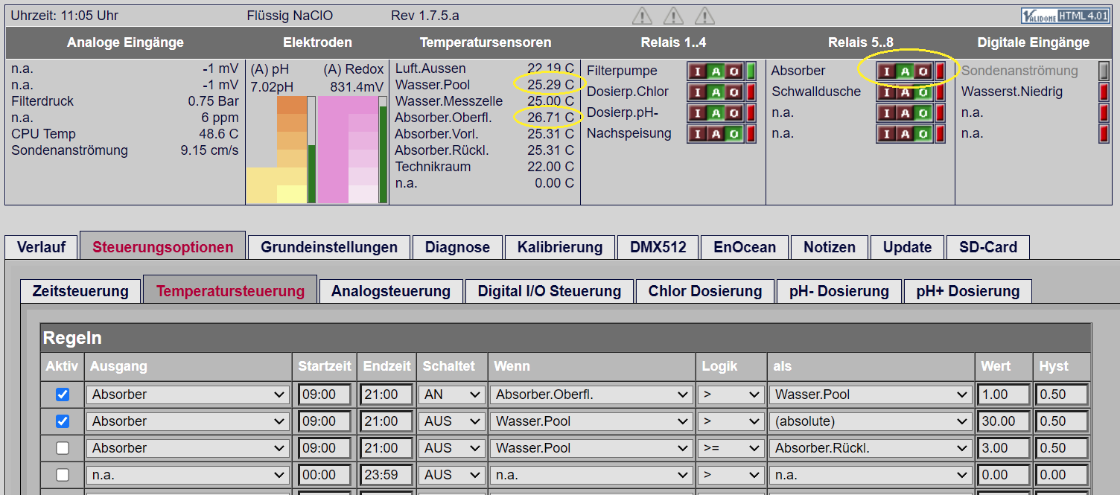The image size is (1120, 495).
Task: Enable Aktiv for the n.a. rule row
Action: point(63,475)
